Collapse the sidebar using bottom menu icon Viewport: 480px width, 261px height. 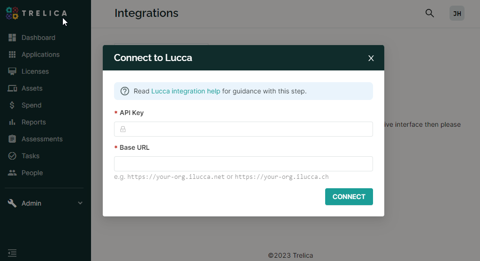12,253
